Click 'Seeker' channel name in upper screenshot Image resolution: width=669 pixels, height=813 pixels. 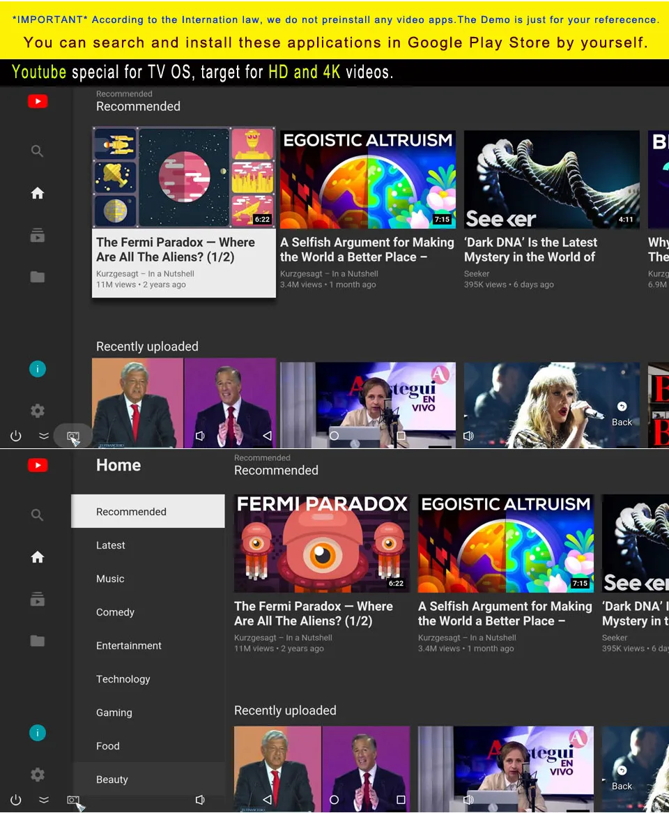tap(477, 274)
